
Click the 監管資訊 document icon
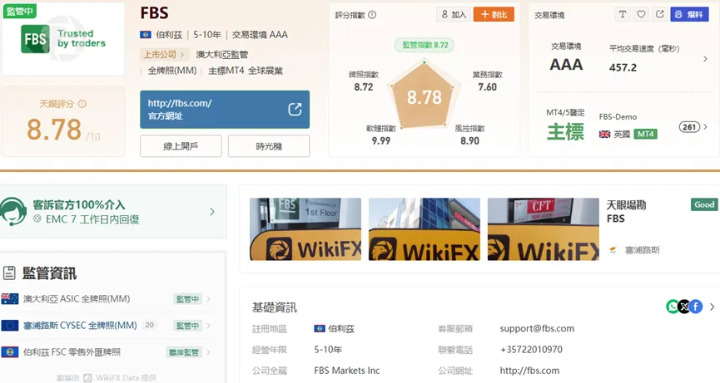click(x=9, y=273)
